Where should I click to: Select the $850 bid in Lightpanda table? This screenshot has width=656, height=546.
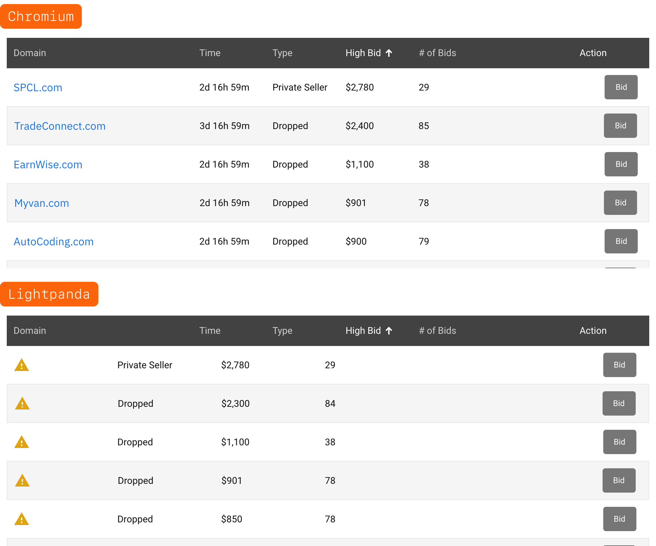(232, 519)
